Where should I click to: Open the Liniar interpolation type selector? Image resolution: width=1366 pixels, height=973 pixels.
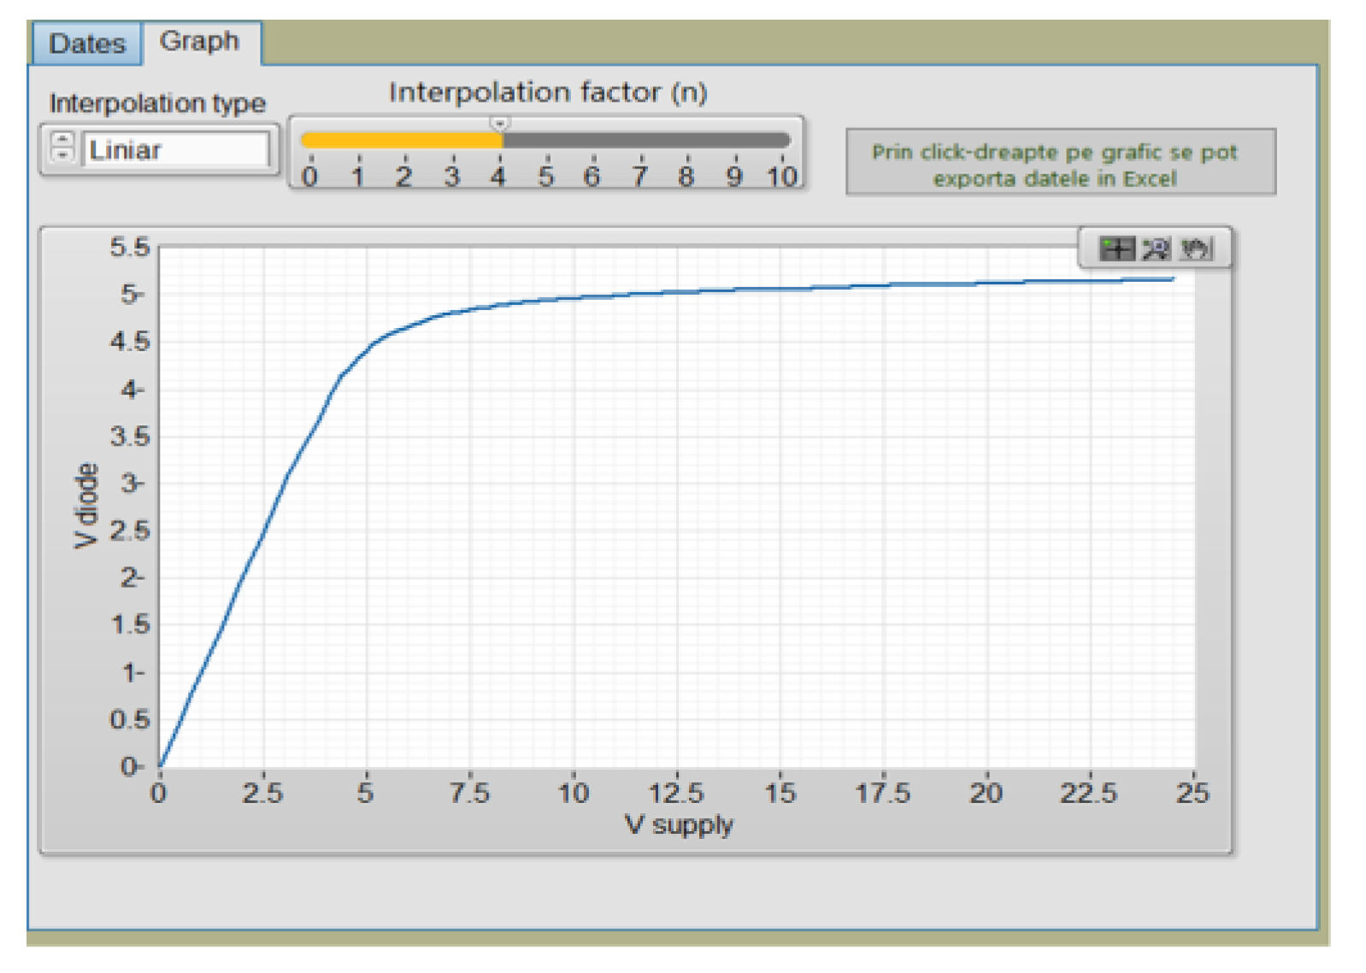[x=176, y=150]
